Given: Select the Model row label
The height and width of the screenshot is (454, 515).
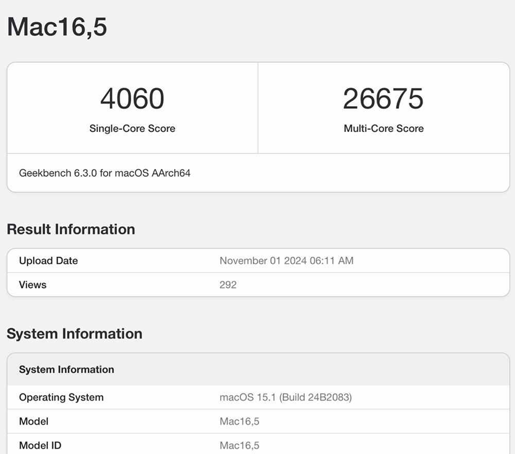Looking at the screenshot, I should point(33,422).
